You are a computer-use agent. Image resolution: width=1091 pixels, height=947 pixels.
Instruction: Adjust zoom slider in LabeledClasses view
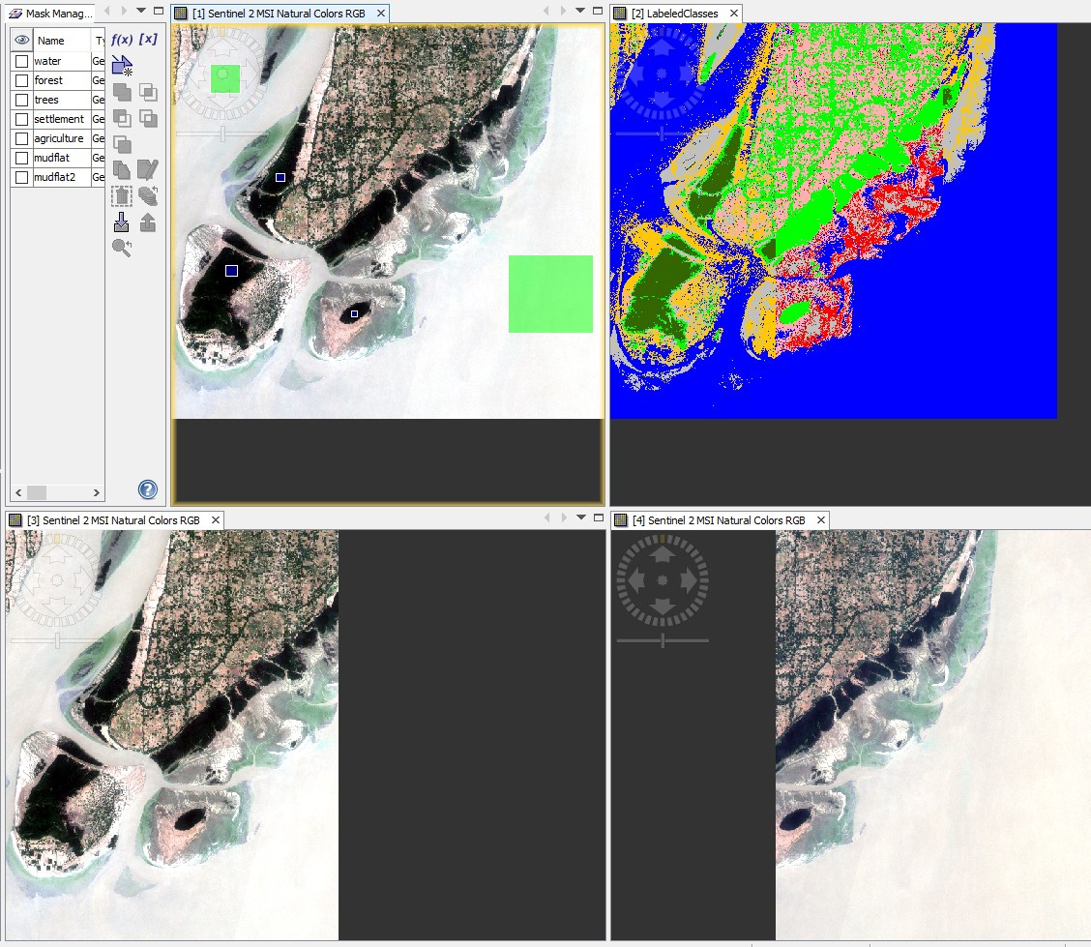(x=662, y=133)
